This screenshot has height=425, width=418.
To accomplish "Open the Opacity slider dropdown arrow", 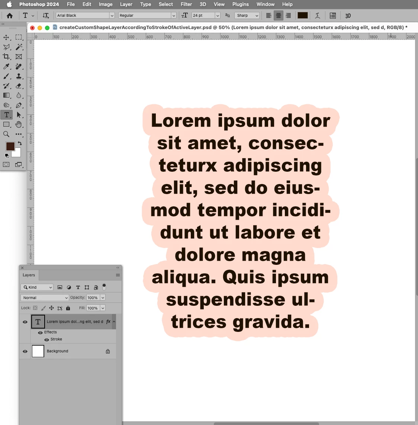I will [103, 298].
